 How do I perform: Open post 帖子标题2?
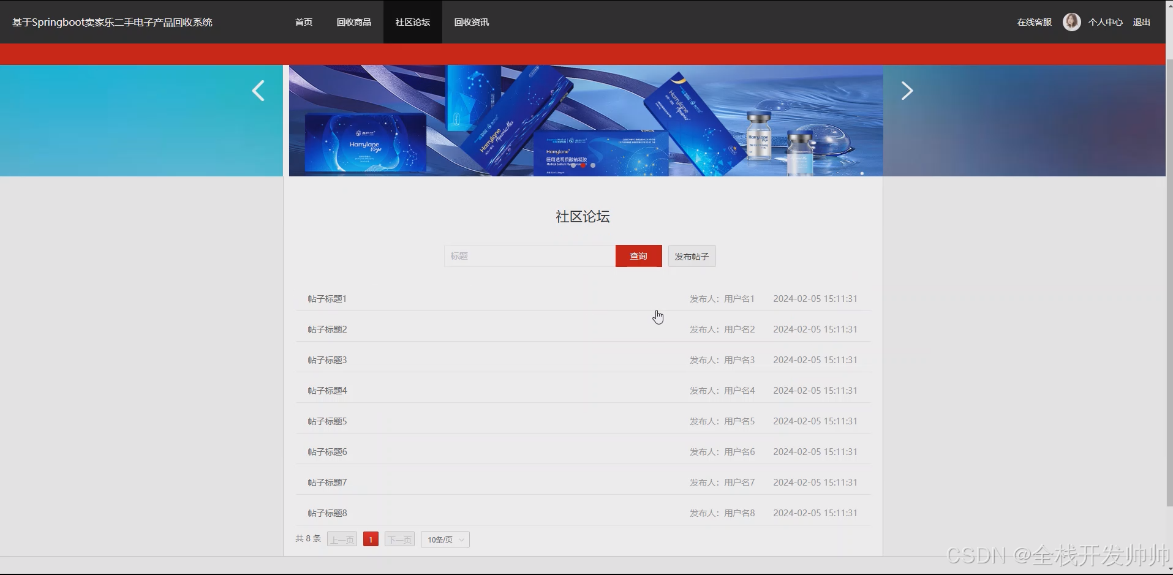(x=327, y=329)
